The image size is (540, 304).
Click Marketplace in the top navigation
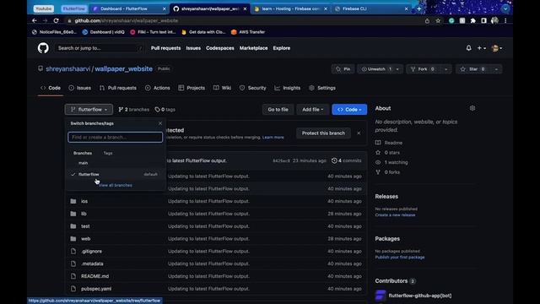tap(253, 48)
